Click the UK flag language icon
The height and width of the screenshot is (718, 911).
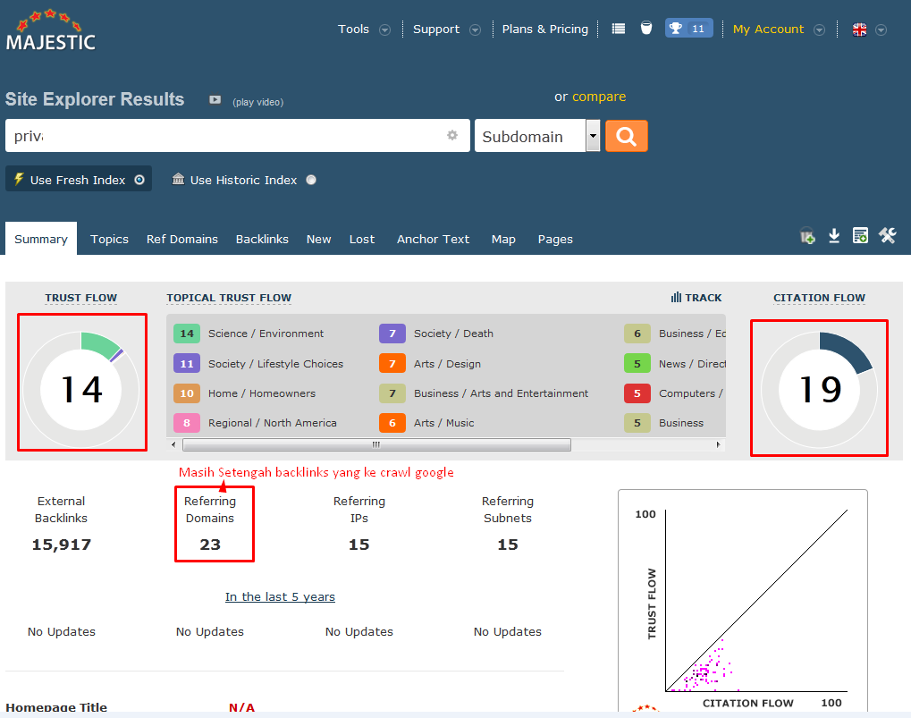point(859,30)
